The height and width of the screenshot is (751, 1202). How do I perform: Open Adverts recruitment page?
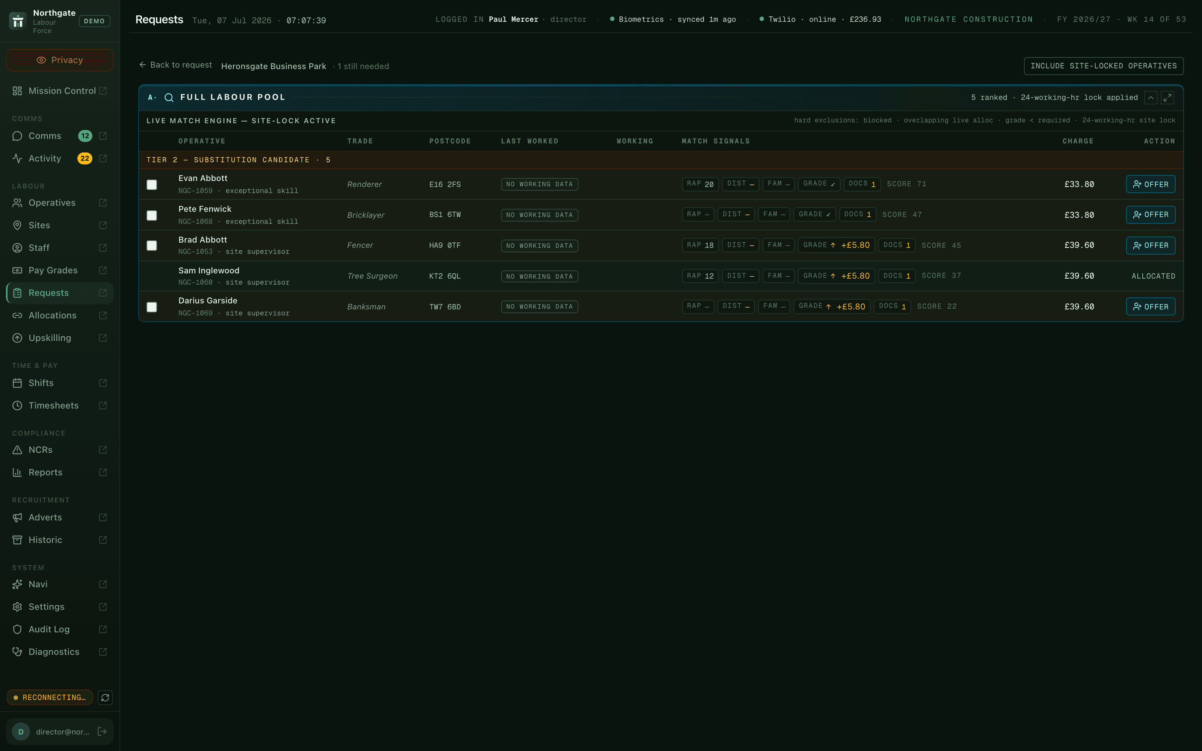[x=45, y=517]
